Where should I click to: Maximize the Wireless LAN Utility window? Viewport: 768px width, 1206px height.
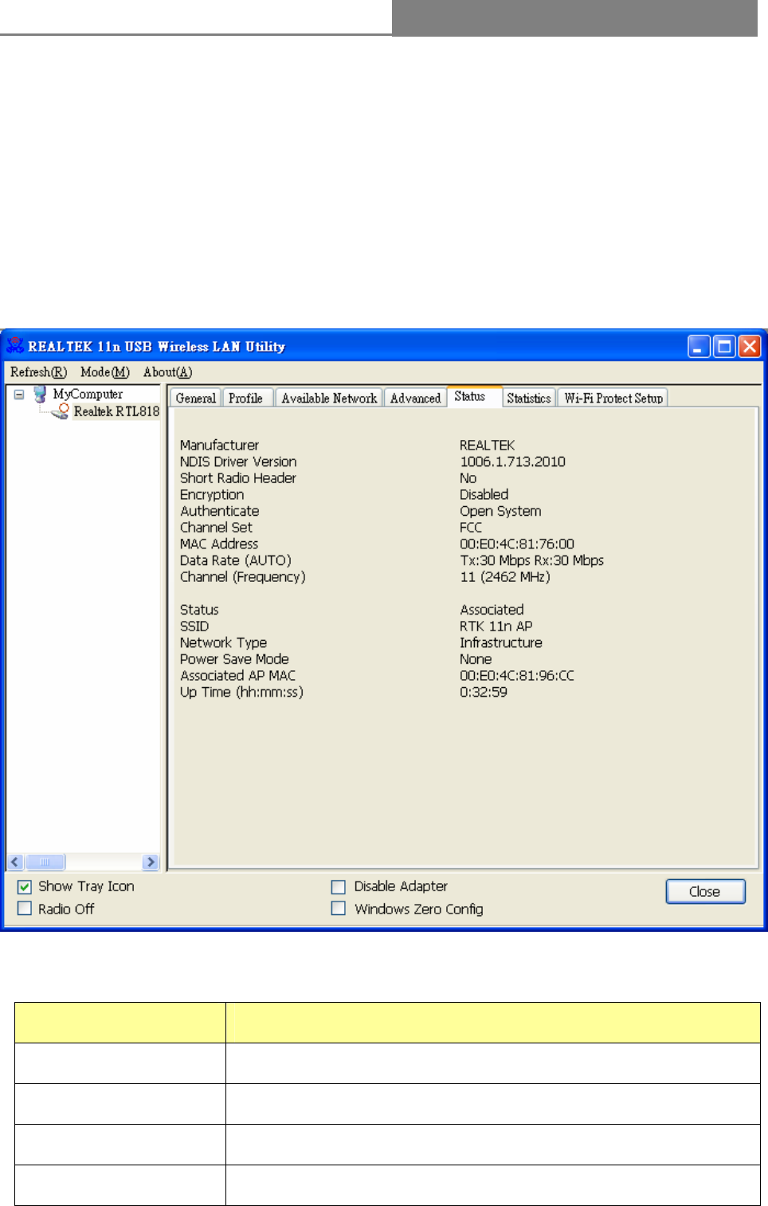(x=724, y=347)
